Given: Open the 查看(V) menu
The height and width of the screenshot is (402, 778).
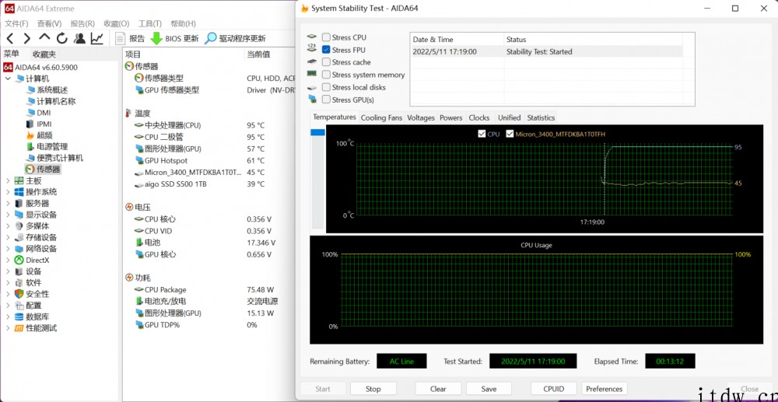Looking at the screenshot, I should 49,23.
